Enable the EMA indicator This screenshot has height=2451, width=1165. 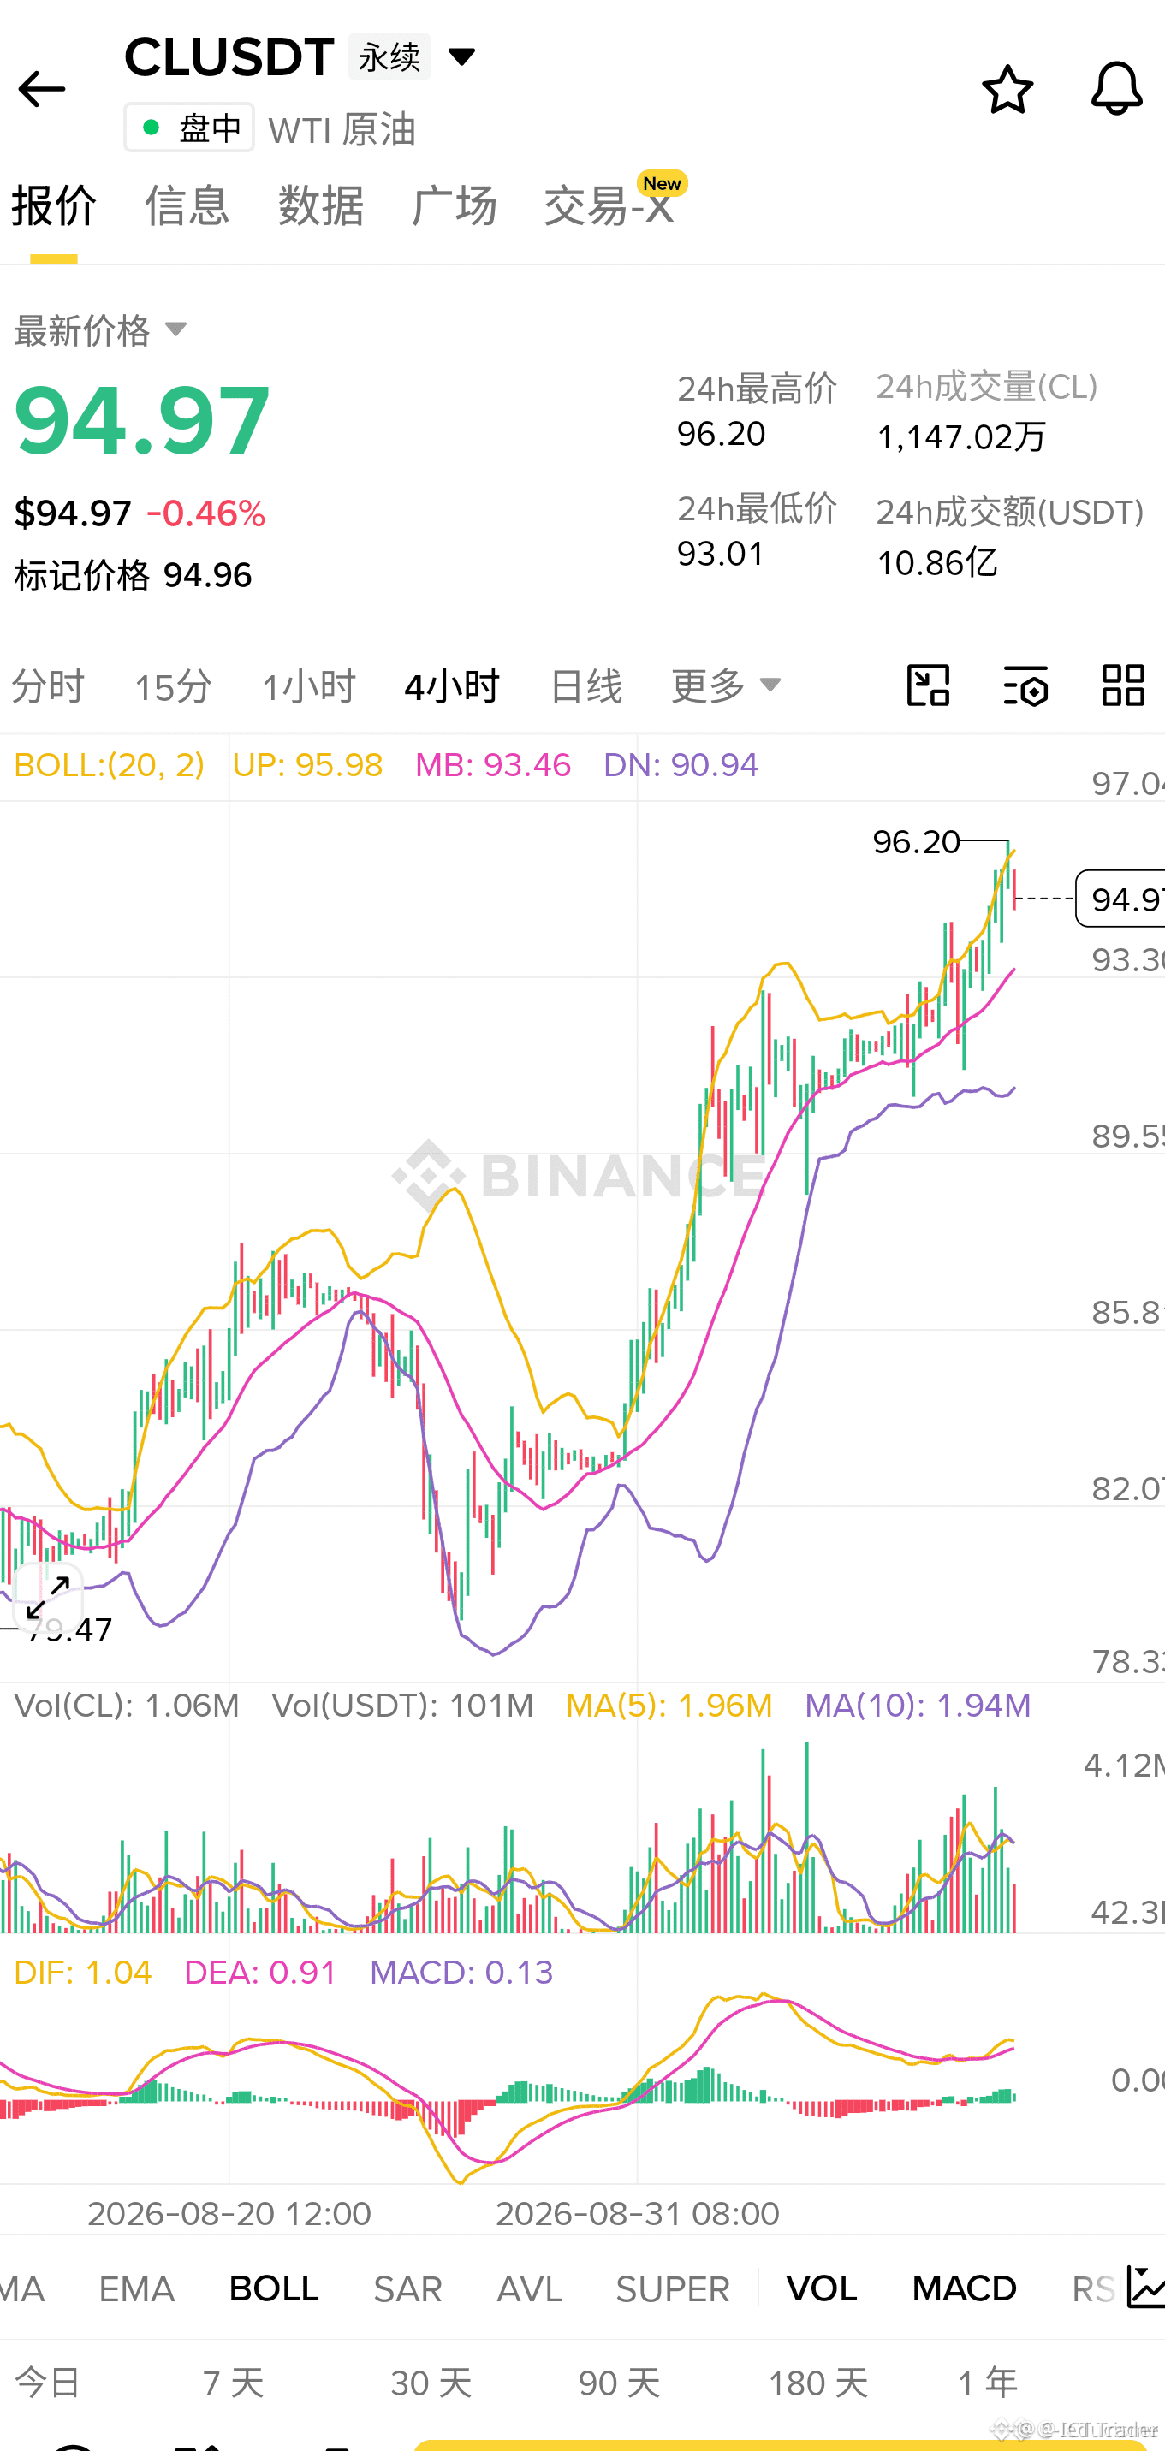pos(136,2288)
